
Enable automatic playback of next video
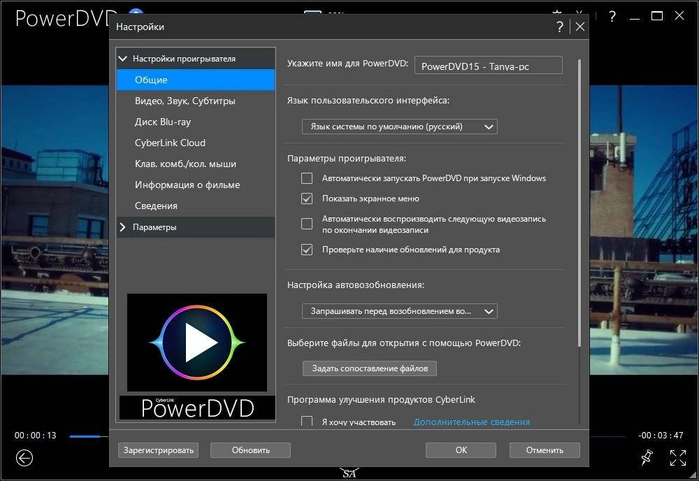tap(307, 223)
